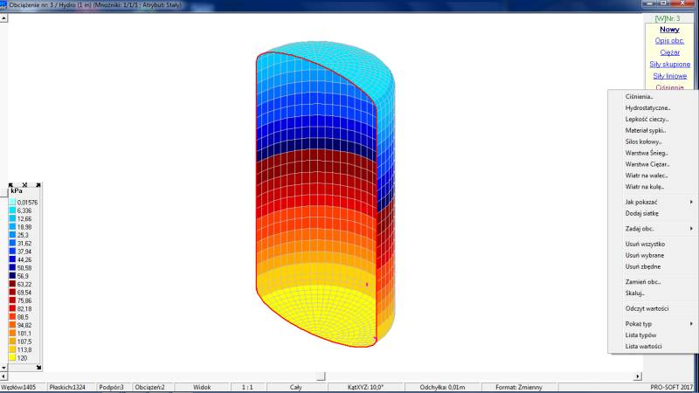
Task: Open 'Lista wartości' from the menu
Action: [643, 346]
